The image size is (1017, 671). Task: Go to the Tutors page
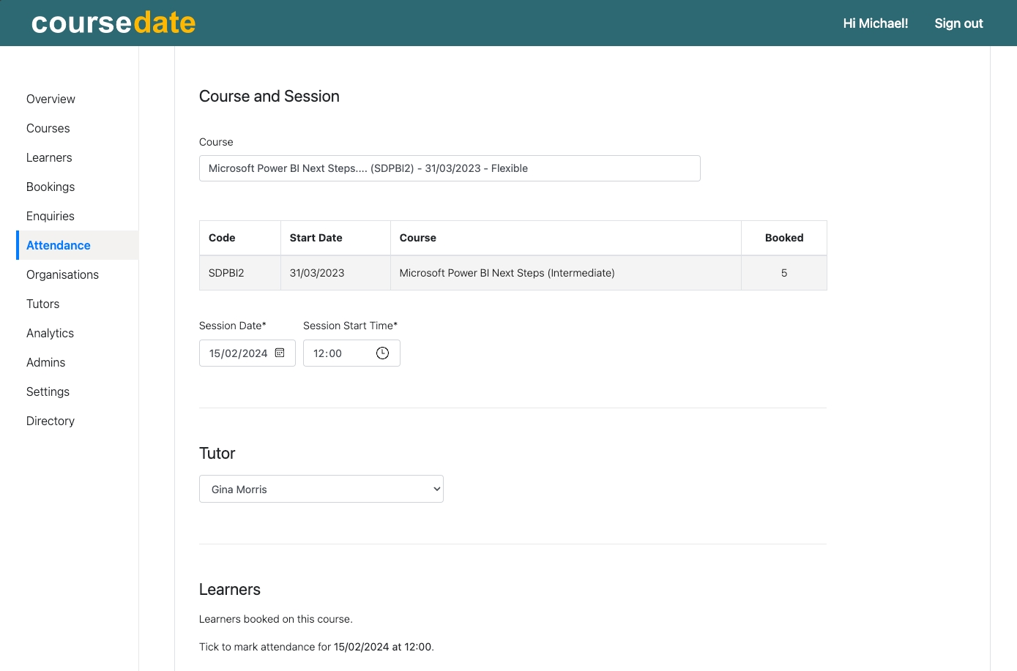pos(43,304)
